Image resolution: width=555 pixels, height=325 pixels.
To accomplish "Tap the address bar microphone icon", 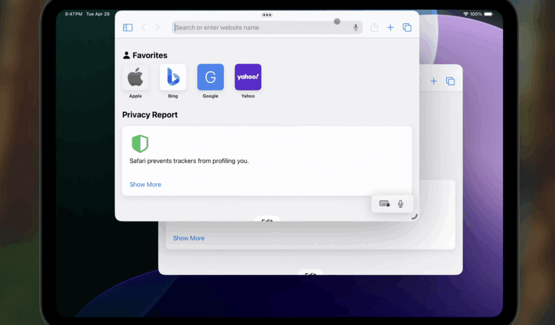I will 355,28.
